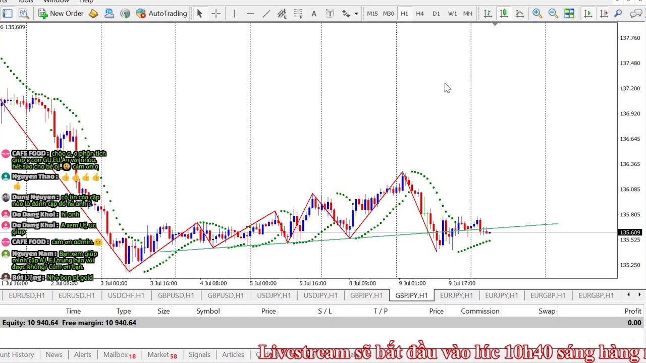
Task: Select the arrows objects tool
Action: pyautogui.click(x=346, y=14)
